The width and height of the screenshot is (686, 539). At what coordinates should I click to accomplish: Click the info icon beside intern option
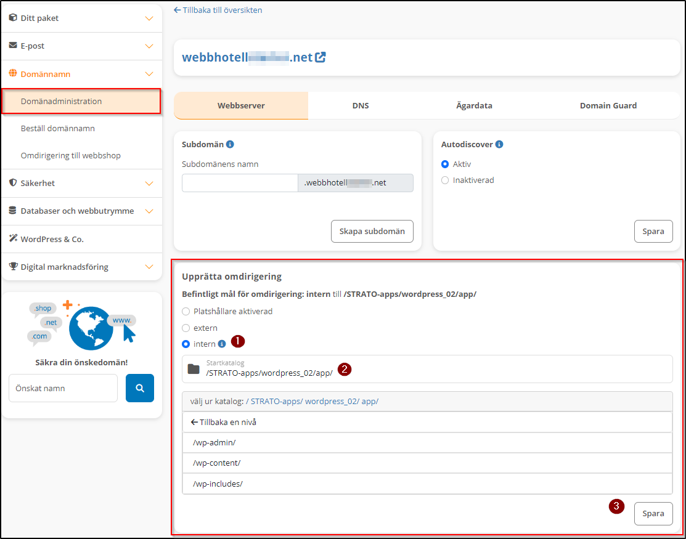click(x=222, y=344)
